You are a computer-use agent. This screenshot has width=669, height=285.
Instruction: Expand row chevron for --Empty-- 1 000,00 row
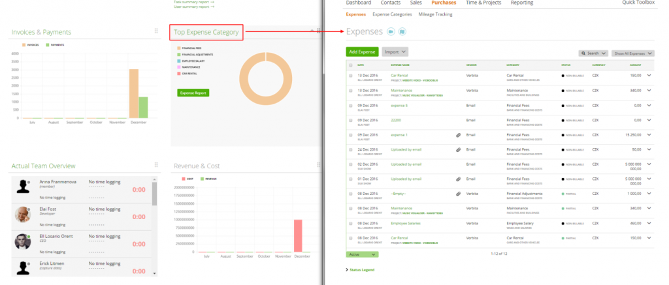tap(649, 194)
